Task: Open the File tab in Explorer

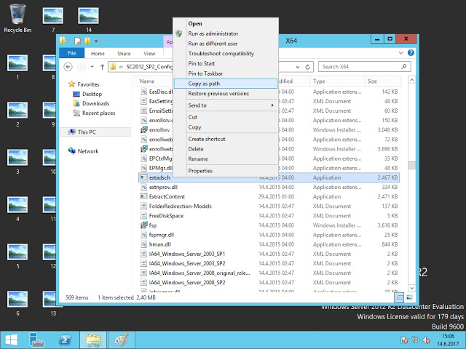Action: 71,53
